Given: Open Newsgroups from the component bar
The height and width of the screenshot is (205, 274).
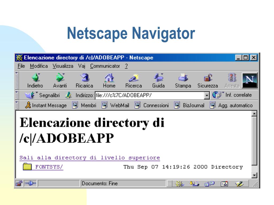Looking at the screenshot, I should 209,184.
